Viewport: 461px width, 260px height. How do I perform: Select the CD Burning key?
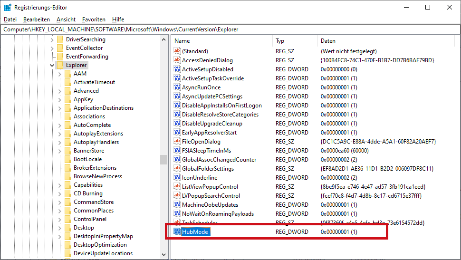pyautogui.click(x=88, y=193)
